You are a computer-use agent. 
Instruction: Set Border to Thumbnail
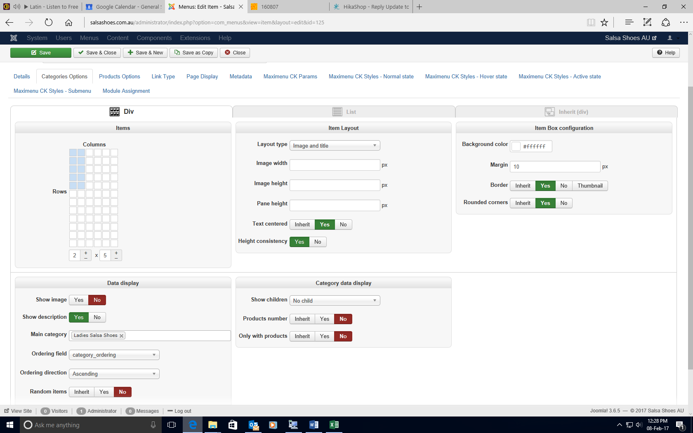590,186
